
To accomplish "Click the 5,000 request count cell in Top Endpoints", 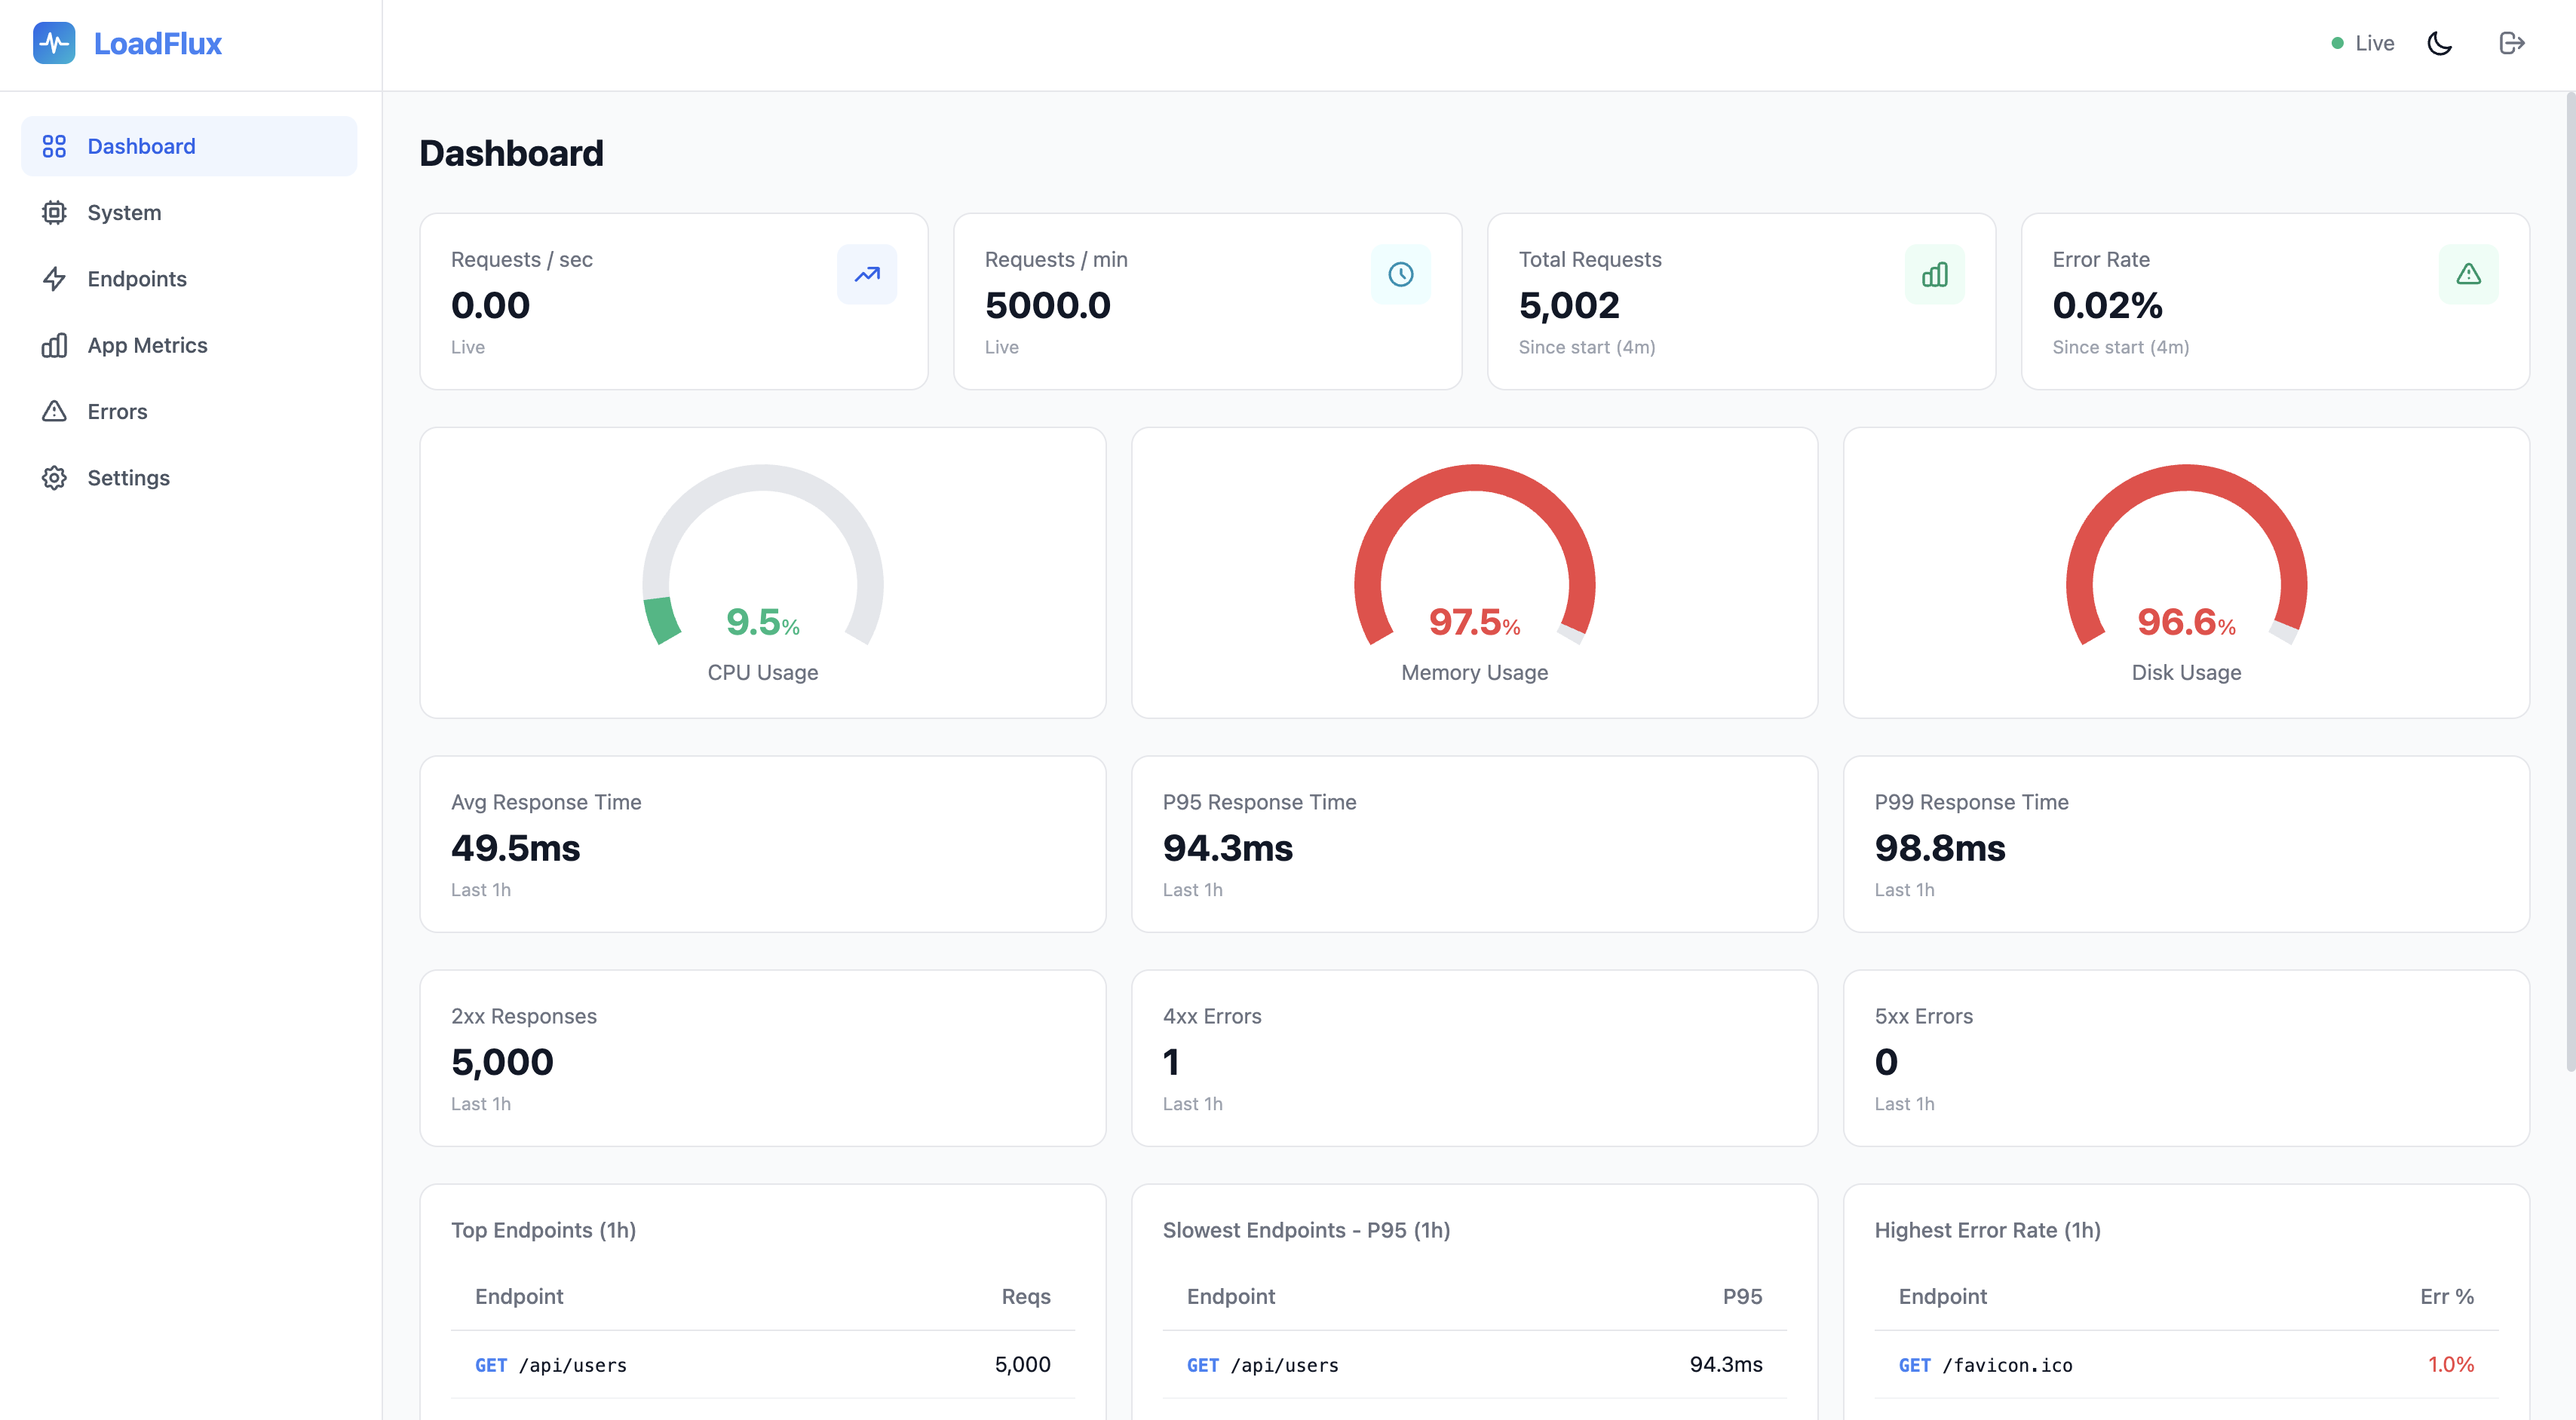I will coord(1022,1364).
